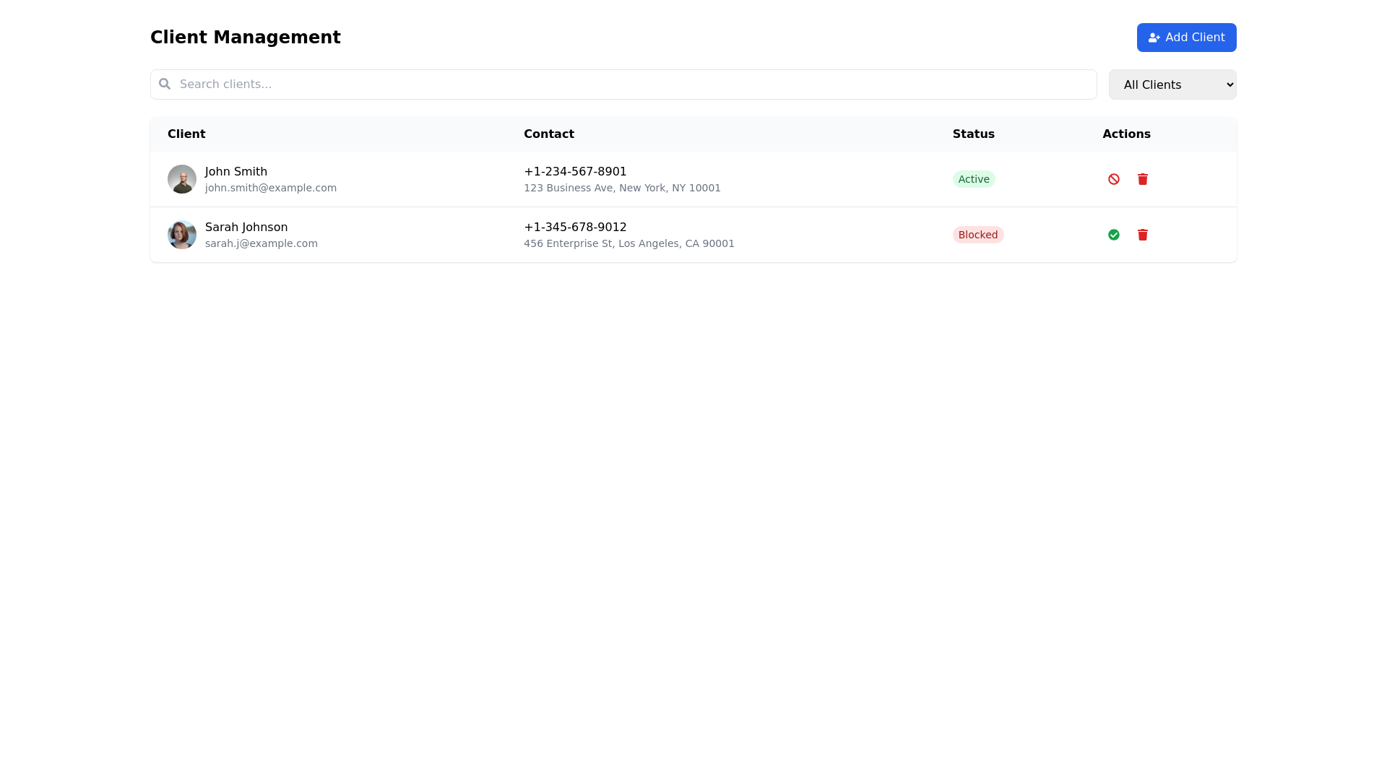The width and height of the screenshot is (1387, 780).
Task: Click the search magnifier icon
Action: click(165, 84)
